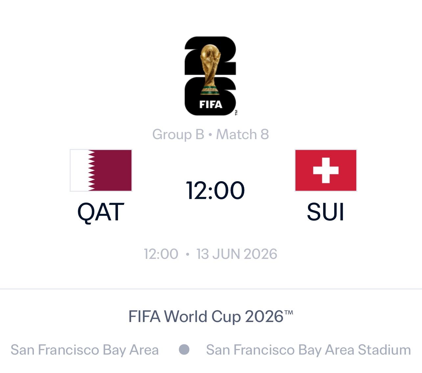Click the white cross on the Swiss flag
The image size is (422, 373).
coord(326,170)
